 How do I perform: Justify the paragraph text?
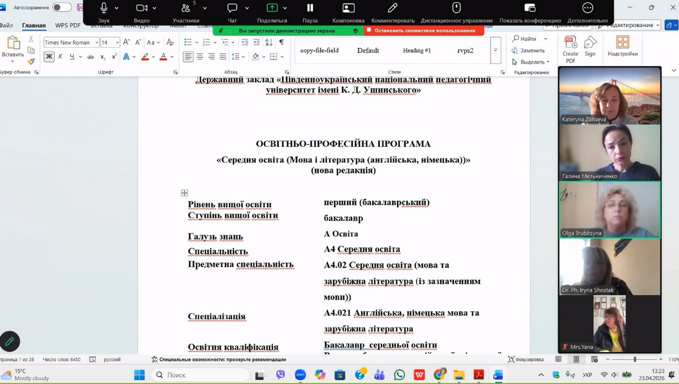tap(223, 57)
